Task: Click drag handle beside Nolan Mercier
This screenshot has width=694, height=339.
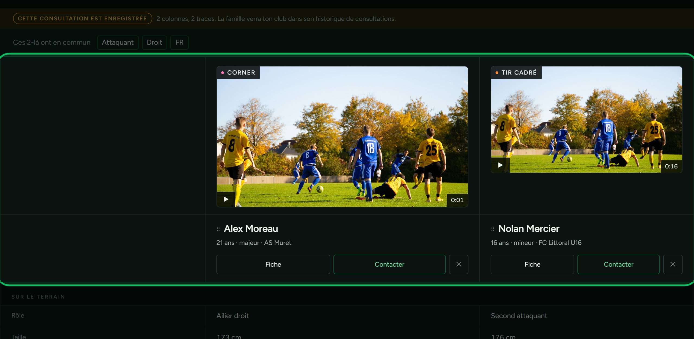Action: [493, 229]
